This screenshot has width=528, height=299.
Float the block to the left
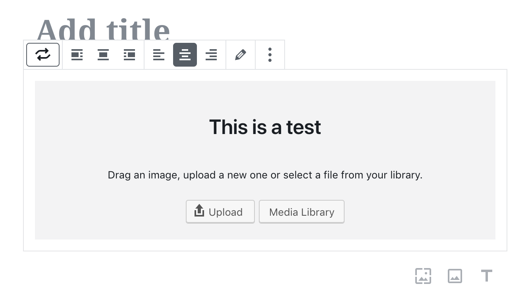coord(77,55)
